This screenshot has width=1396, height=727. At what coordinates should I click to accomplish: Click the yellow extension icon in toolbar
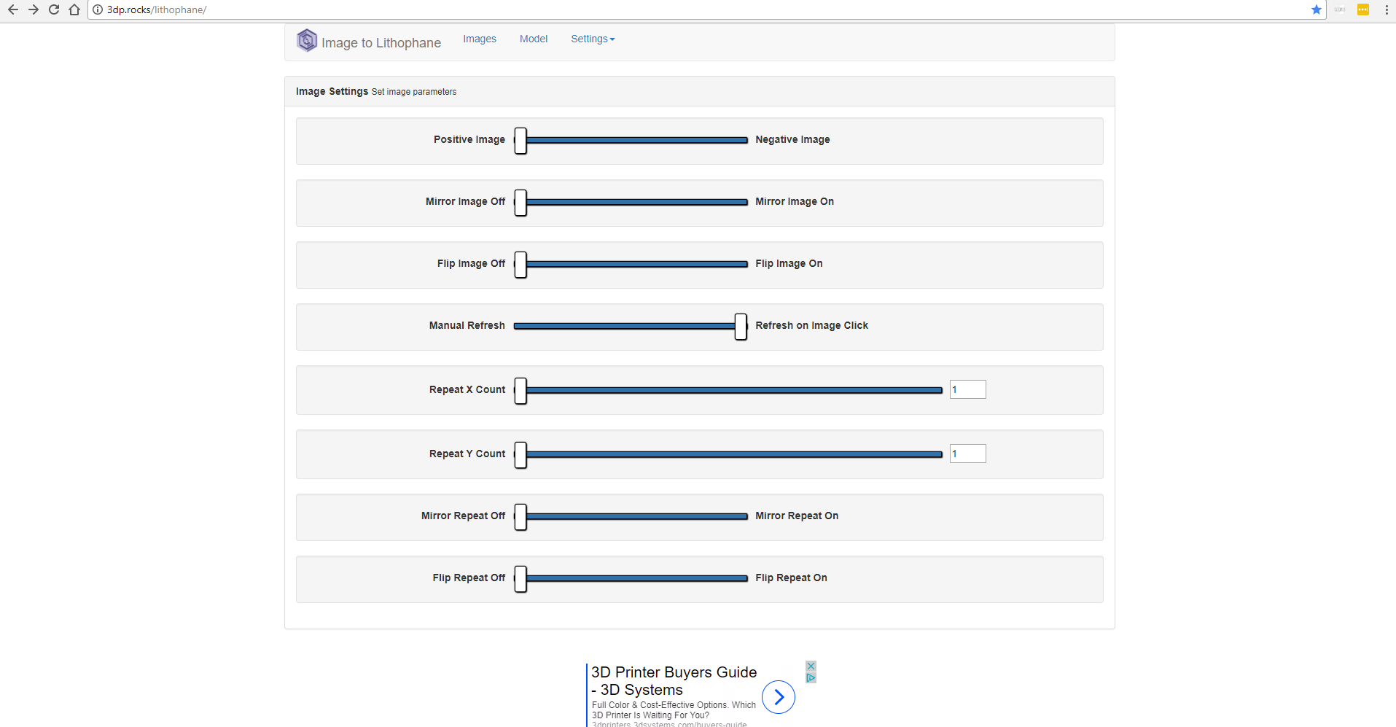tap(1362, 9)
